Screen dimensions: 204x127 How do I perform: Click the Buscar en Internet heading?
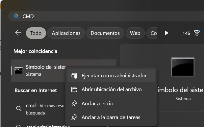click(36, 90)
